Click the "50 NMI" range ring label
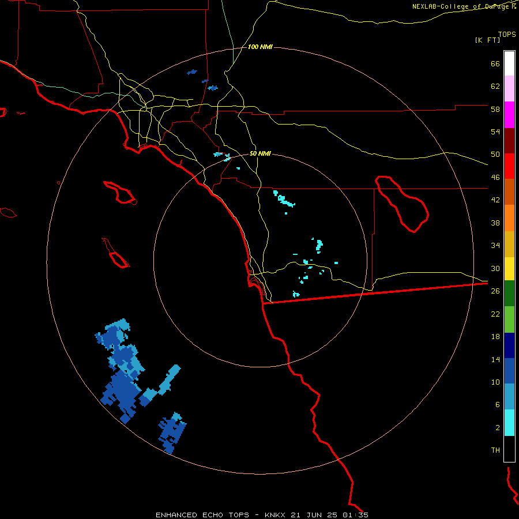This screenshot has width=519, height=519. click(260, 153)
